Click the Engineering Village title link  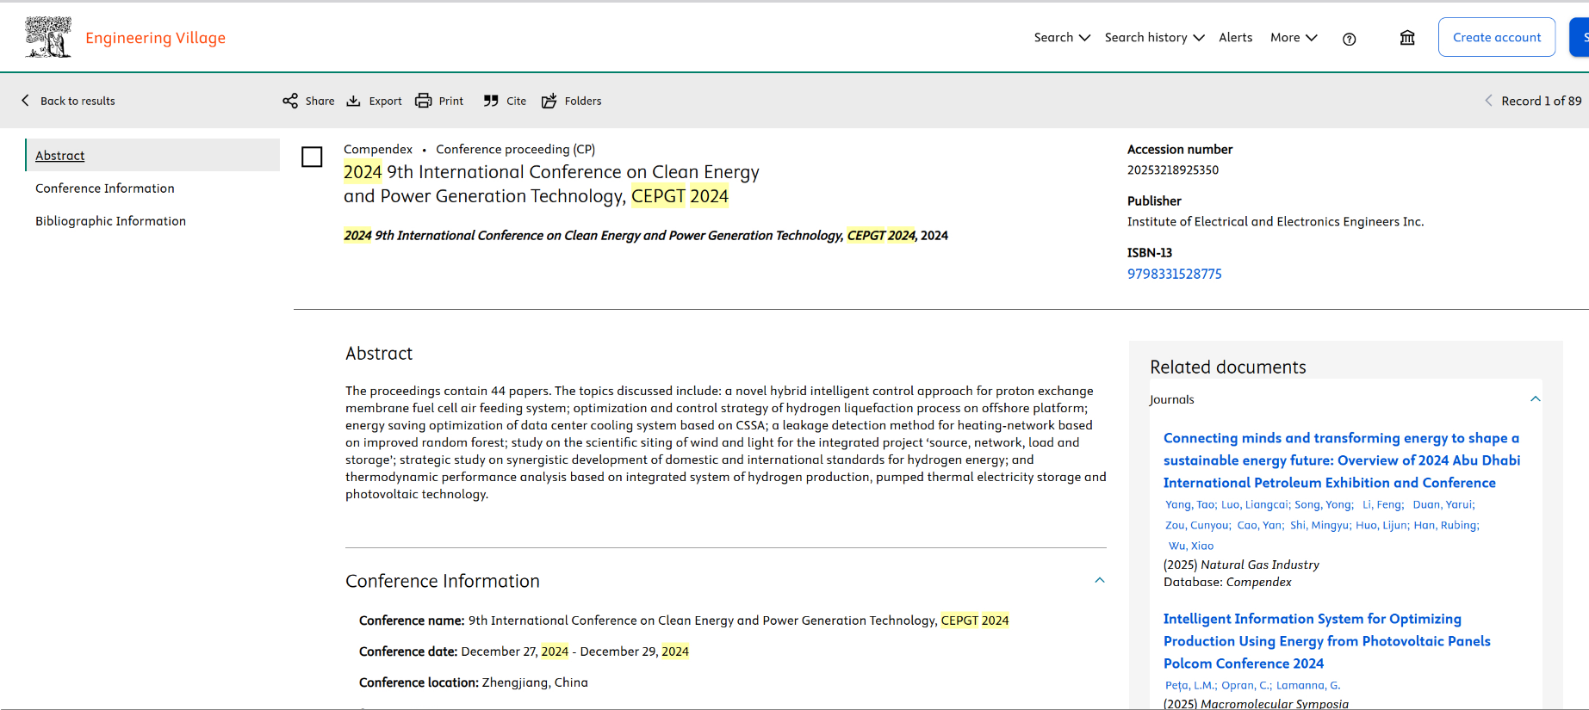(x=155, y=38)
